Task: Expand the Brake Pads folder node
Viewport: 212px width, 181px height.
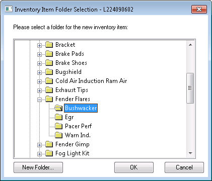Action: pos(39,54)
